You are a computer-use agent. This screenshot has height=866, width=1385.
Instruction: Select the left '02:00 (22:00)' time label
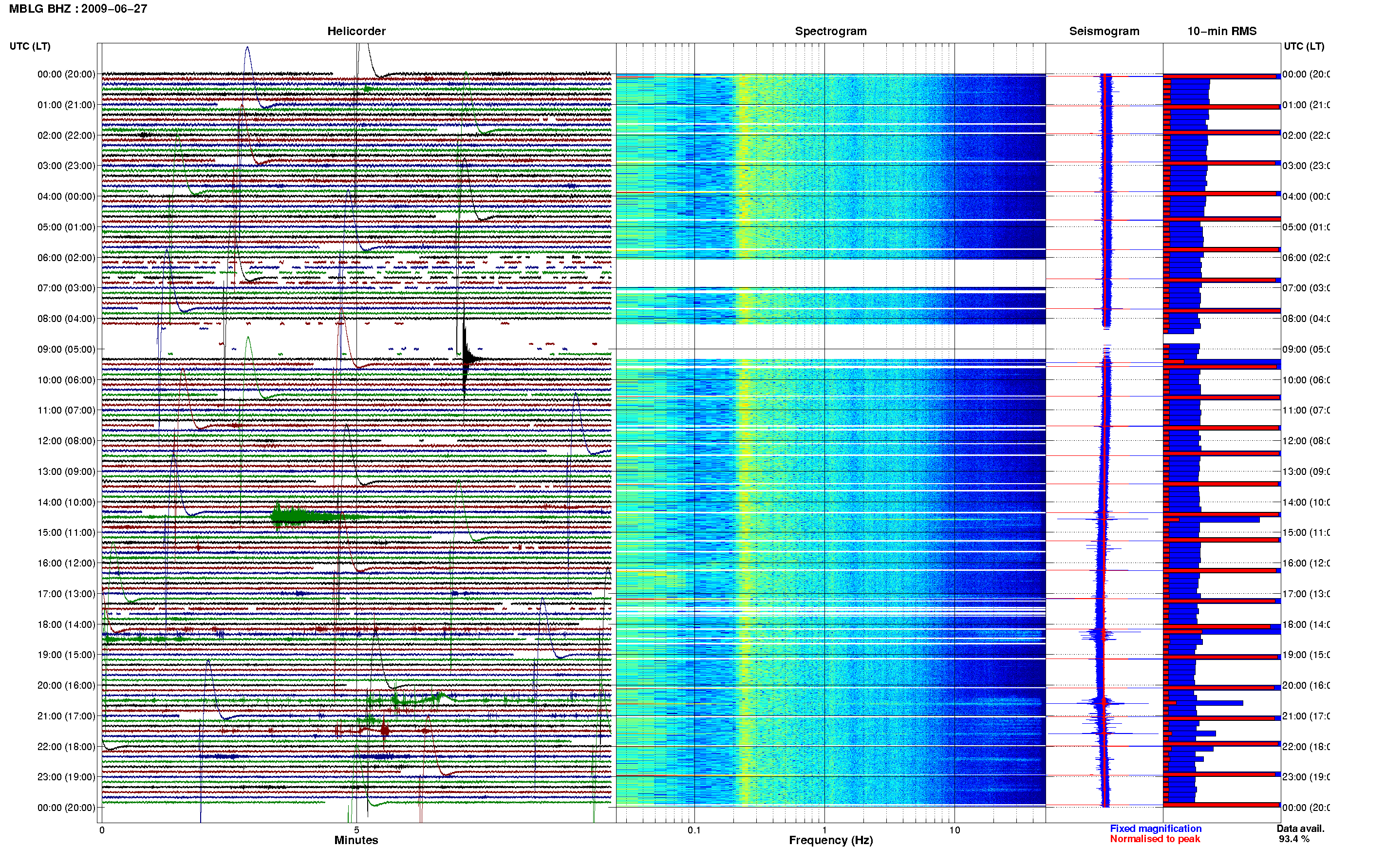tap(66, 135)
